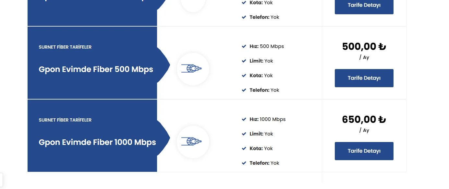Click "SURNET FİBER TARİFELER" above the 500 Mbps title
Viewport: 449px width, 189px height.
click(x=65, y=47)
